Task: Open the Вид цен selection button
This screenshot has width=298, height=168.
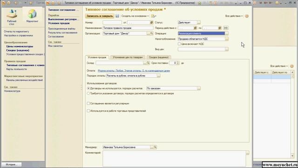Action: (x=227, y=49)
